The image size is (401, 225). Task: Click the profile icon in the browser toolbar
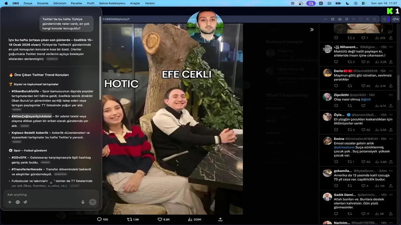[x=374, y=19]
